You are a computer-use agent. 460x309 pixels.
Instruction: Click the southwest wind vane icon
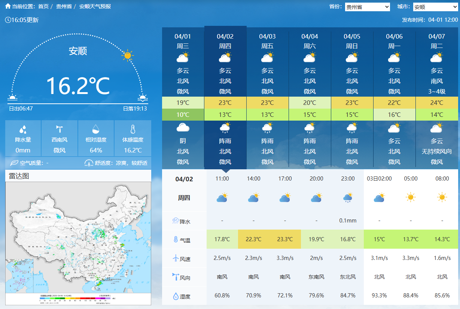pos(59,129)
